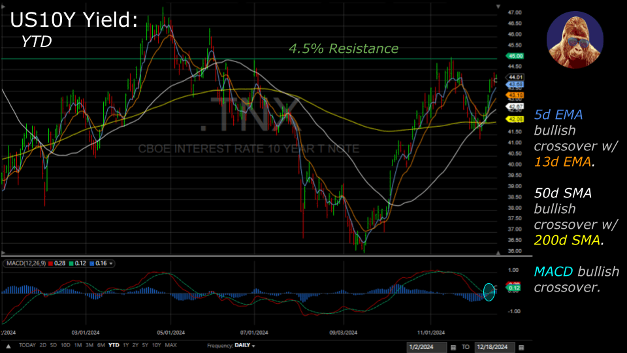Expand the MACD indicator settings arrow
Viewport: 627px width, 353px height.
tap(111, 263)
